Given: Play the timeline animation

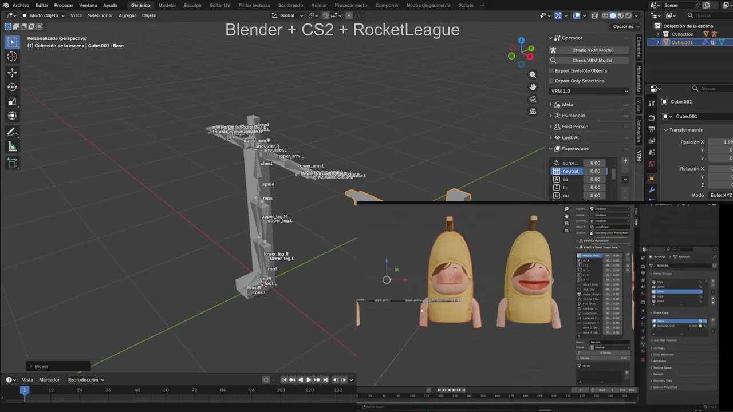Looking at the screenshot, I should point(309,379).
